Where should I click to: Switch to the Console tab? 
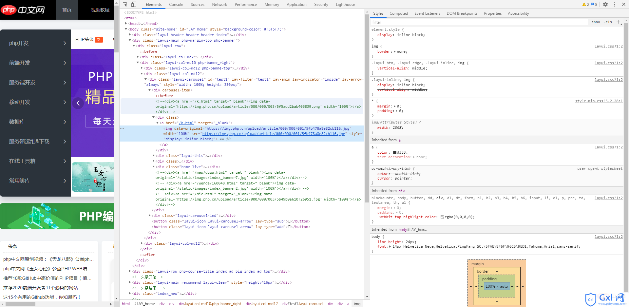(176, 4)
